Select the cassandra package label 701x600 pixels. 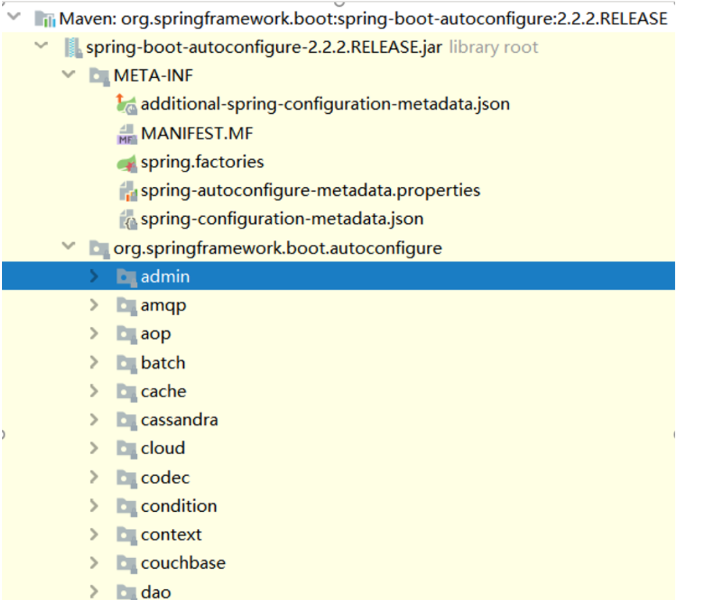coord(180,420)
